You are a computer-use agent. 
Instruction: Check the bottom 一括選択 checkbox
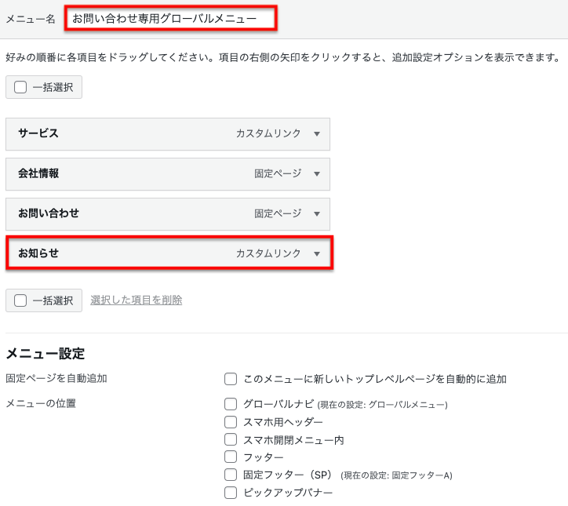pos(20,300)
